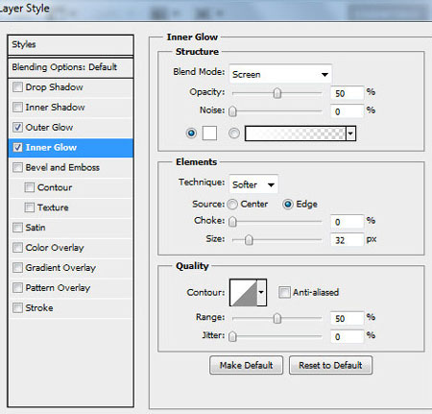The height and width of the screenshot is (414, 432).
Task: Enable the Drop Shadow checkbox
Action: coord(17,87)
